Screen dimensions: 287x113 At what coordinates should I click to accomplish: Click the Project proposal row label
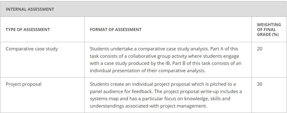pos(24,84)
